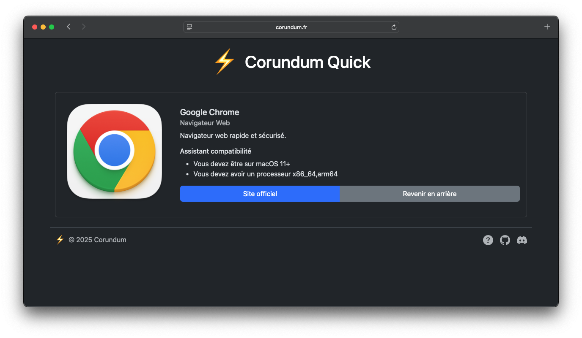This screenshot has width=582, height=338.
Task: Go back using the browser back arrow
Action: [69, 27]
